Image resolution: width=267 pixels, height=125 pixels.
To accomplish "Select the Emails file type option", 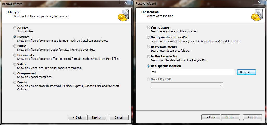I will click(15, 82).
